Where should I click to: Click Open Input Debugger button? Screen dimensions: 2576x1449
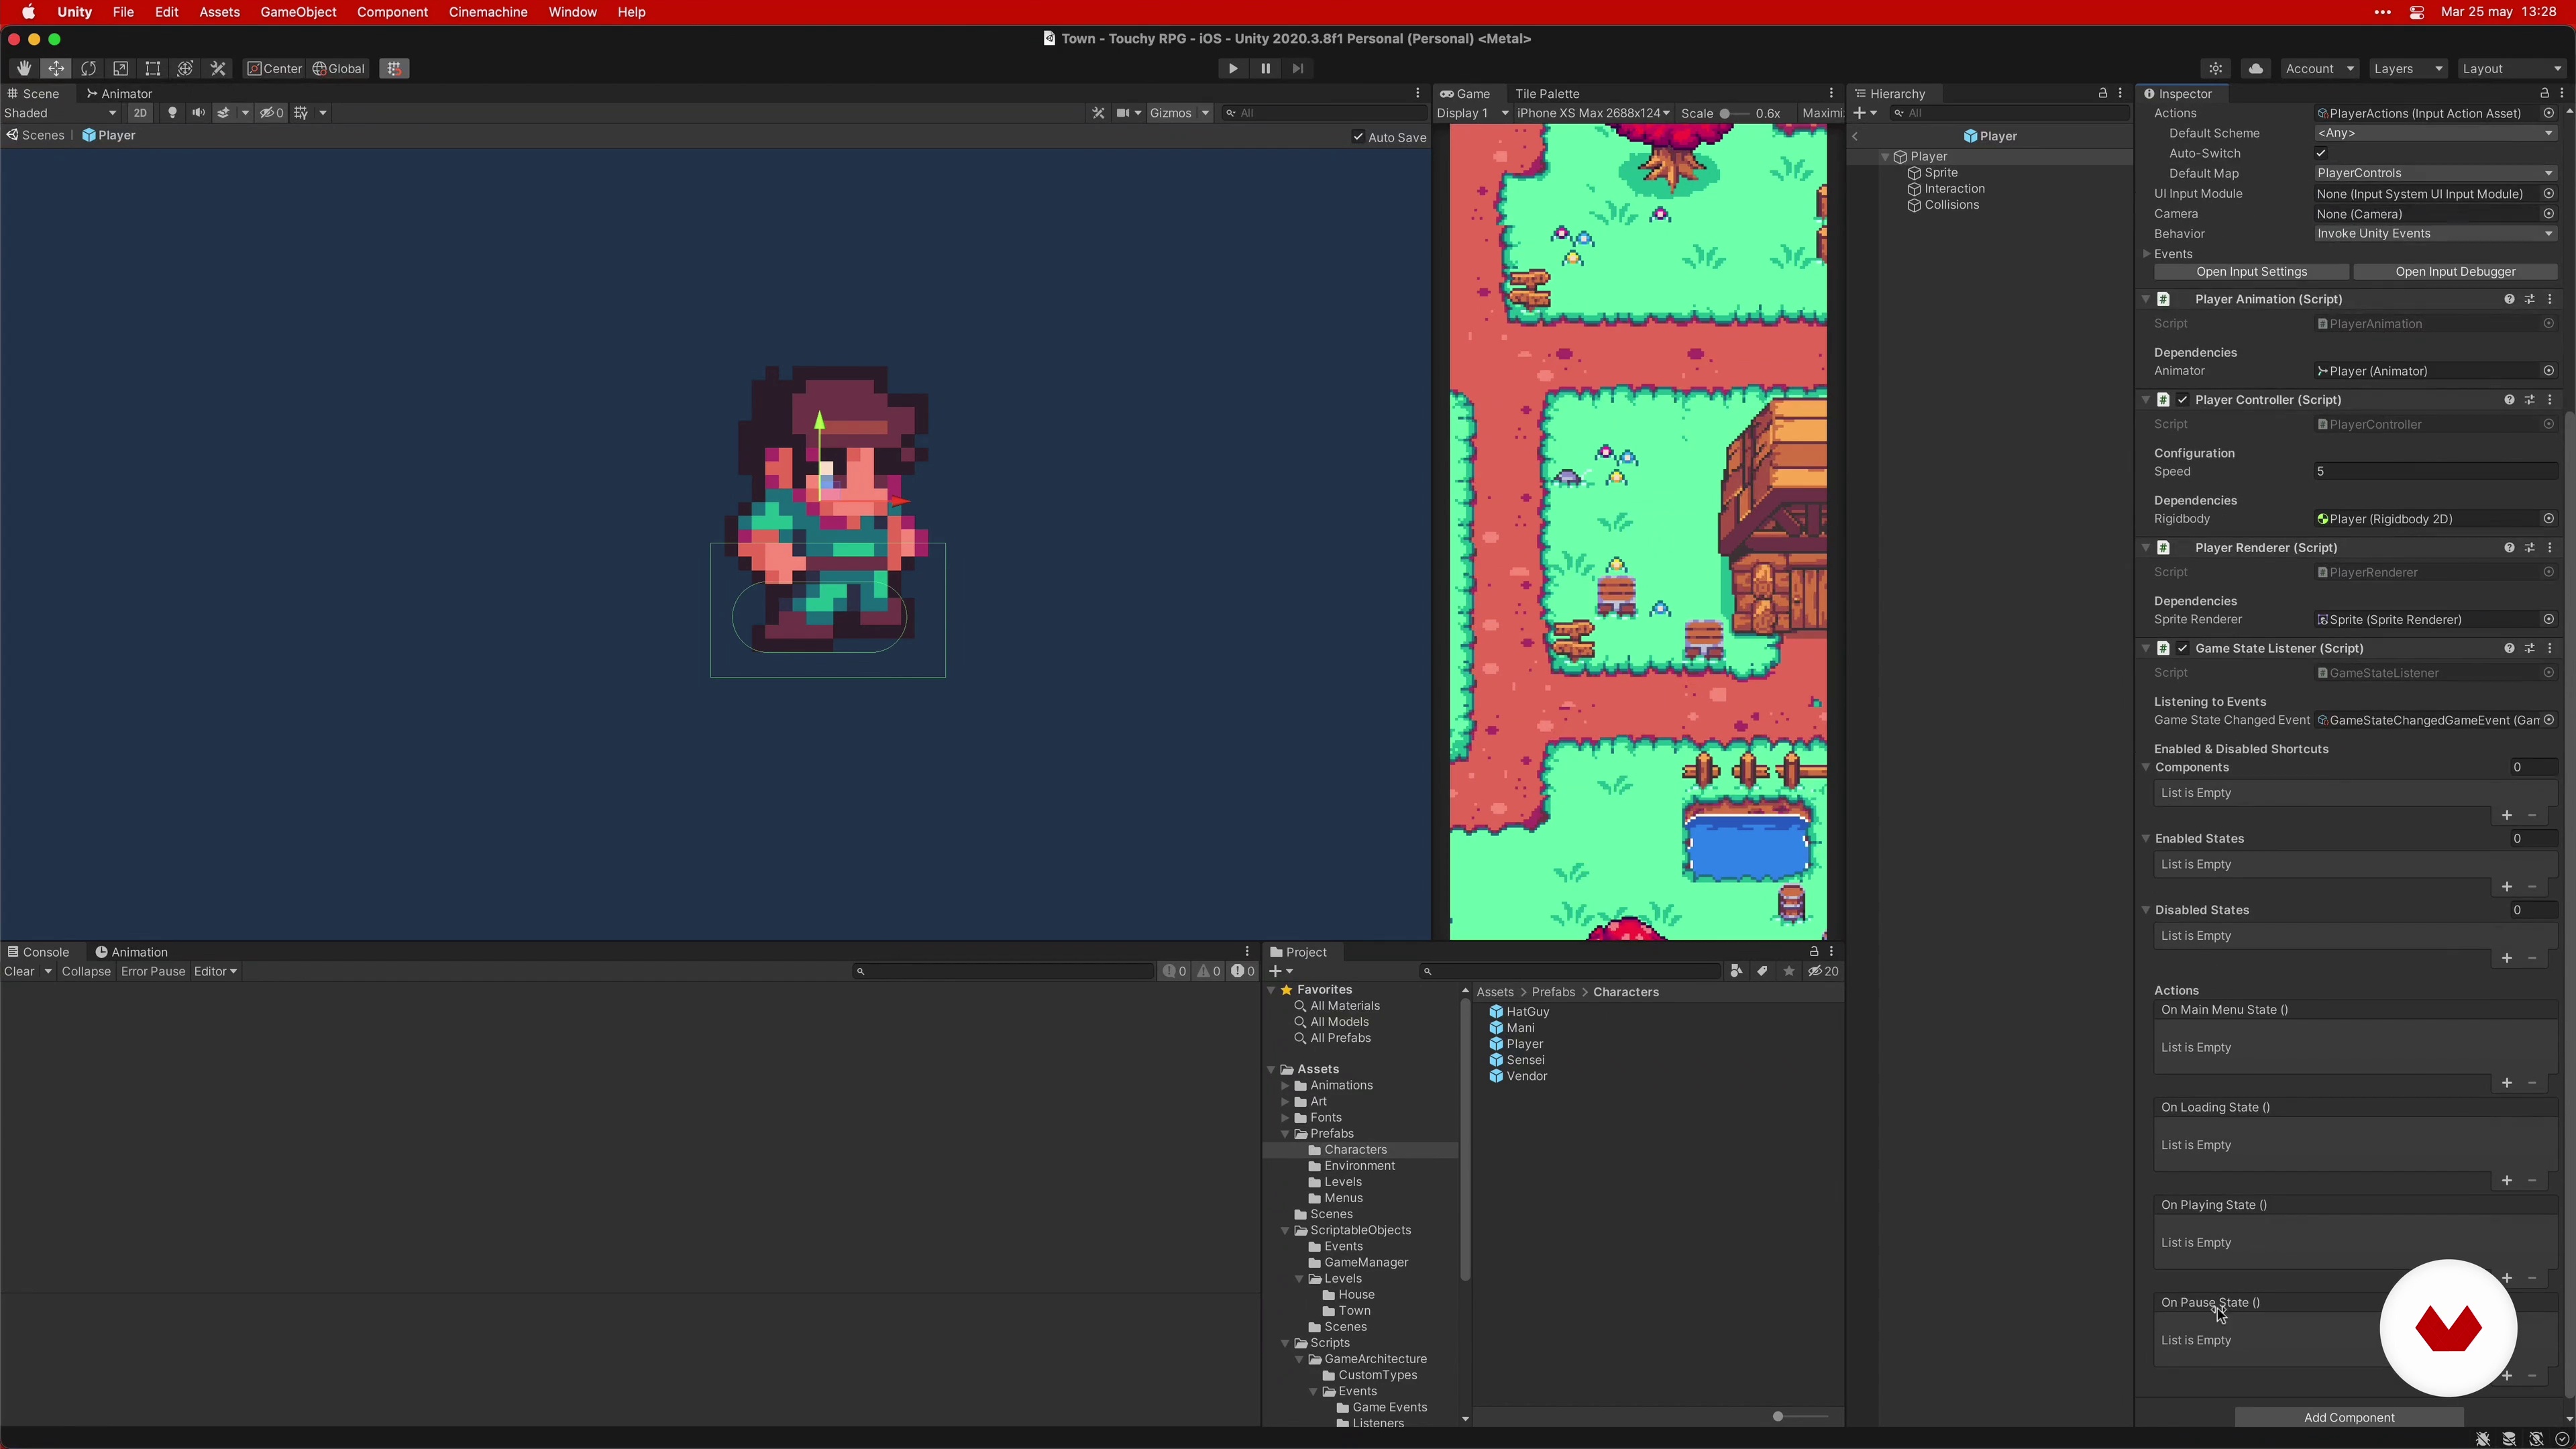click(x=2455, y=272)
